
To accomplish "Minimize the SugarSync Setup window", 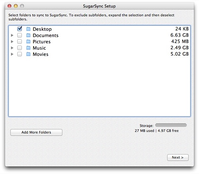I will [x=16, y=6].
